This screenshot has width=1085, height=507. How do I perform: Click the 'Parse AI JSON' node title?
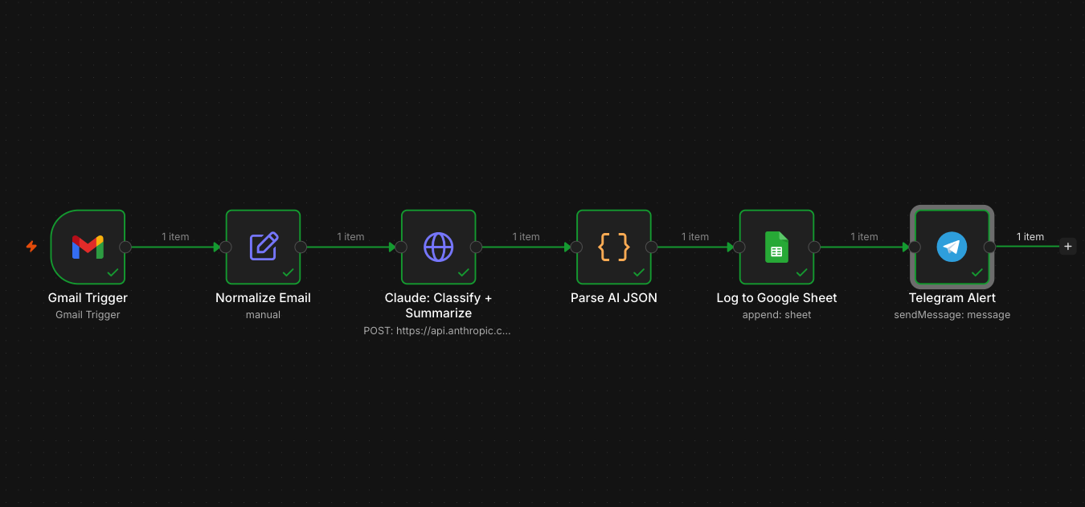coord(614,297)
